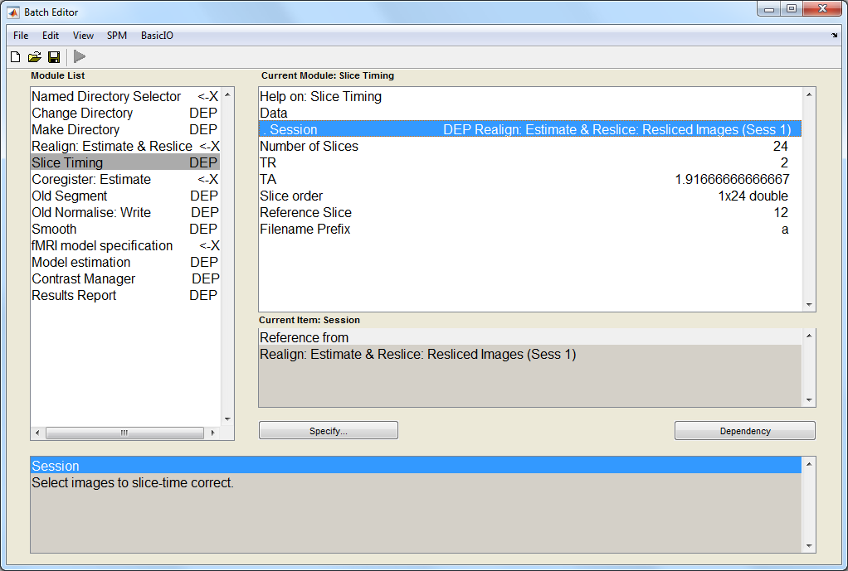This screenshot has width=848, height=571.
Task: Click the menu bar dock arrow icon
Action: click(x=834, y=36)
